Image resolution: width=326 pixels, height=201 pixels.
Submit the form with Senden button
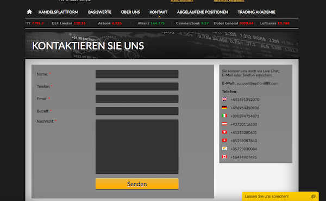pos(137,184)
